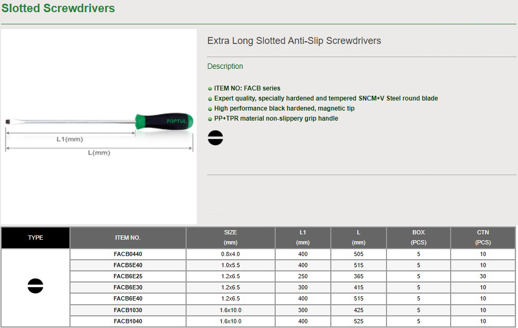Select item number FACB5E40
Image resolution: width=518 pixels, height=328 pixels.
[128, 266]
